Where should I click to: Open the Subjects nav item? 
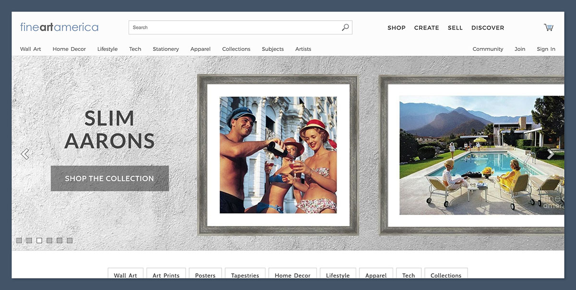pyautogui.click(x=273, y=49)
